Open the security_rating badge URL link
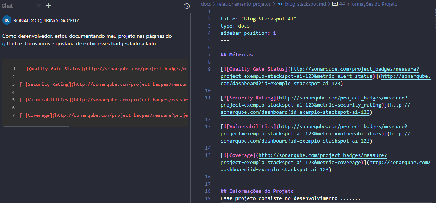The width and height of the screenshot is (436, 203). [314, 101]
